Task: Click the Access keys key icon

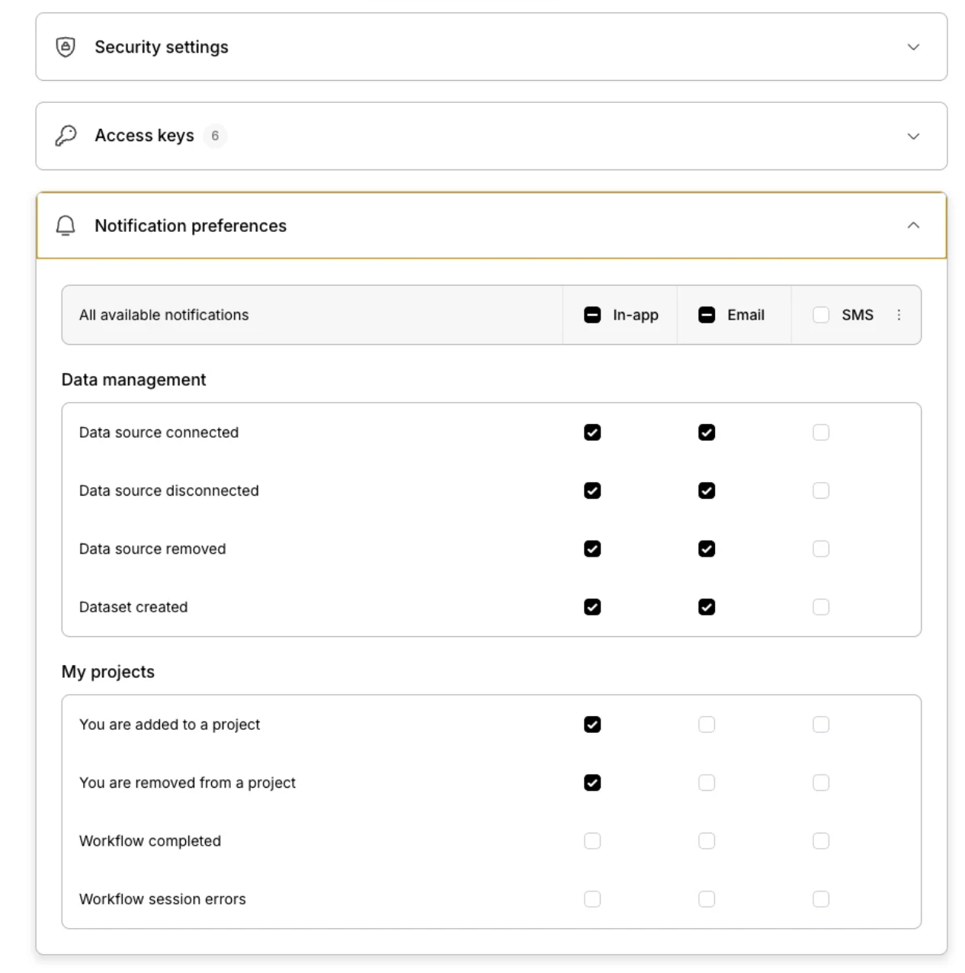Action: pos(66,136)
